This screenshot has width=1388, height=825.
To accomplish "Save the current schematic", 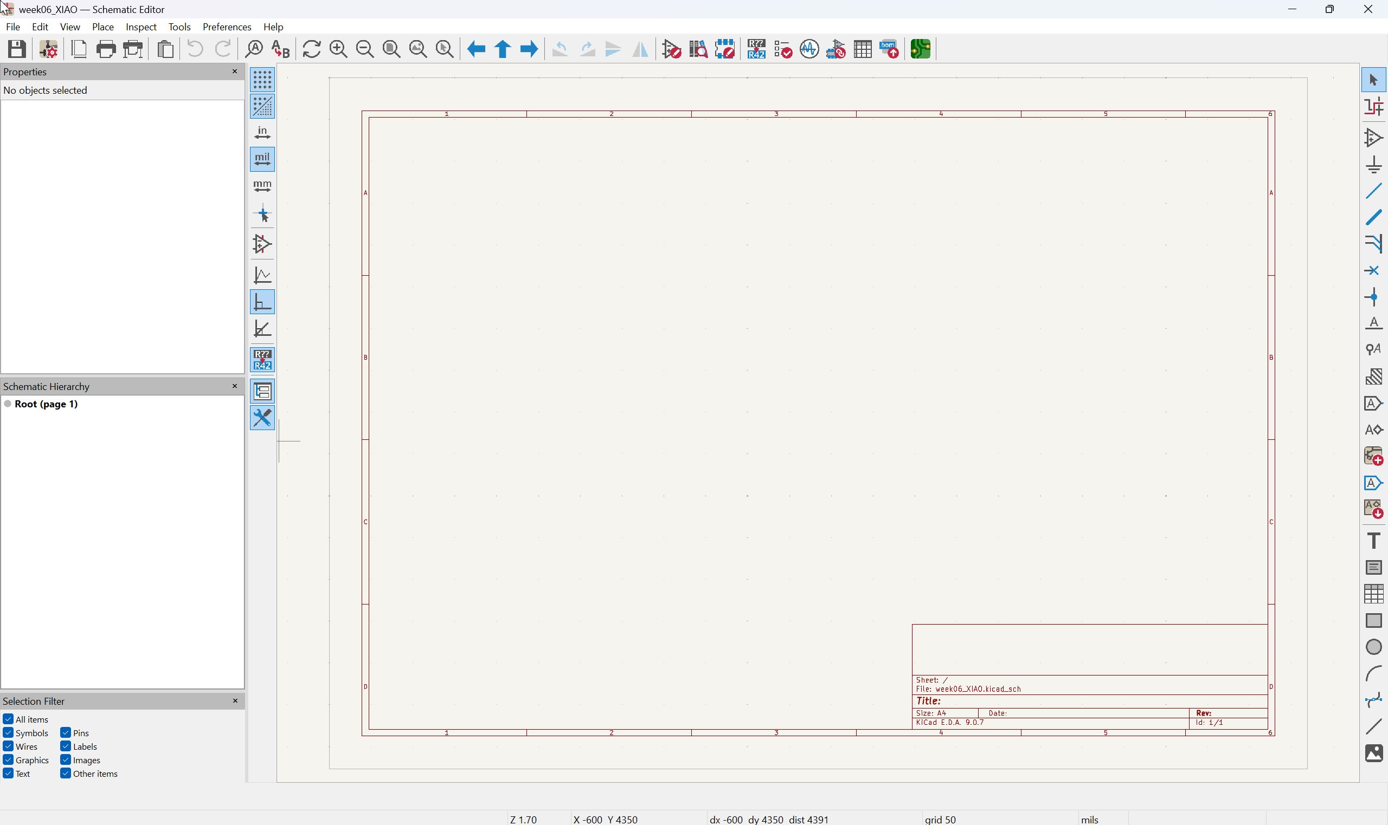I will pos(16,49).
